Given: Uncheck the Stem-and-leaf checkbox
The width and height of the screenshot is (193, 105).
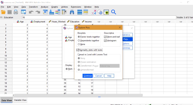Looking at the screenshot, I should 105,37.
